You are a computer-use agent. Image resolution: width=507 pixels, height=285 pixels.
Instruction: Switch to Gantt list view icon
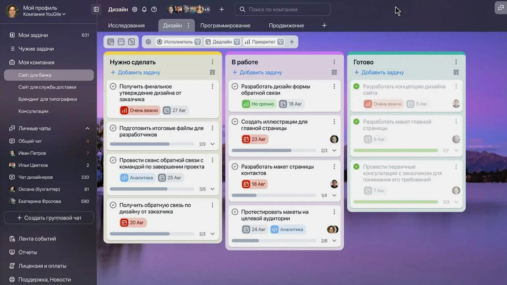[132, 42]
